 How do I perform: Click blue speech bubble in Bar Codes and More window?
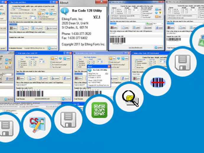(47, 13)
